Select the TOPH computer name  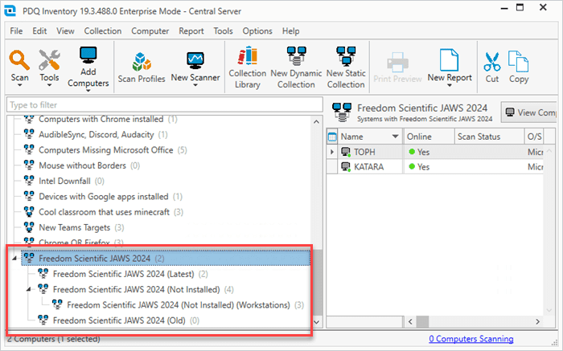pyautogui.click(x=364, y=152)
